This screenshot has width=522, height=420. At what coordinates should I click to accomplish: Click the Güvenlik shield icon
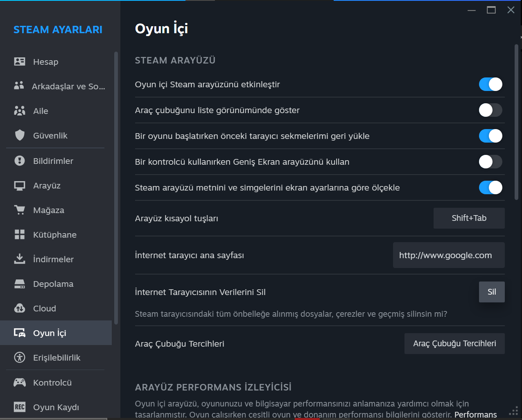tap(20, 135)
